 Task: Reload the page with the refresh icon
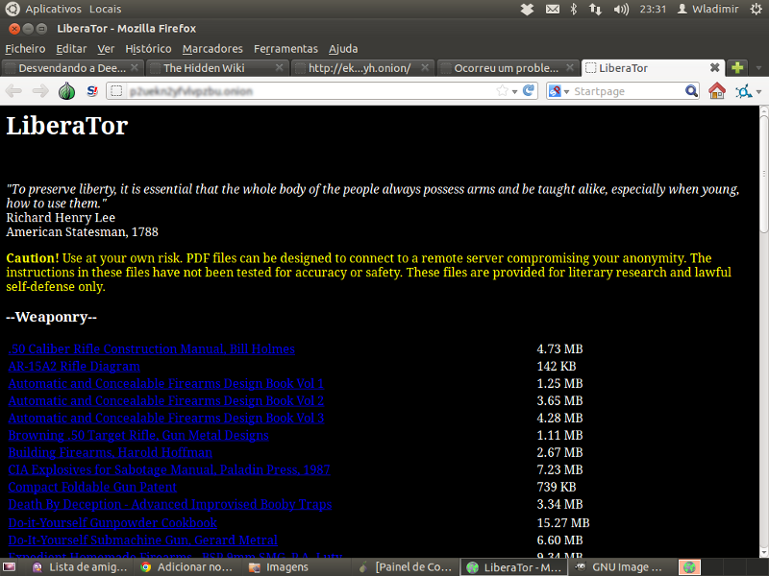528,90
